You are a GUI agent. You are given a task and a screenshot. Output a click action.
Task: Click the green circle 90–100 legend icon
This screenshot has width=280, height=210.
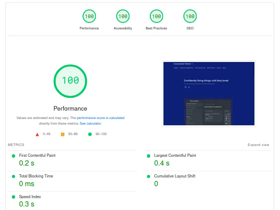point(90,134)
